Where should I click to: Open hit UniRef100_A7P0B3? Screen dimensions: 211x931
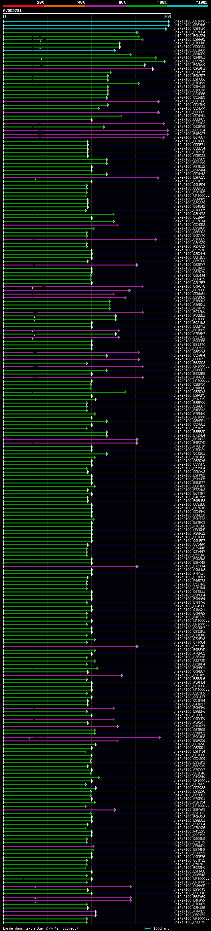[x=189, y=911]
